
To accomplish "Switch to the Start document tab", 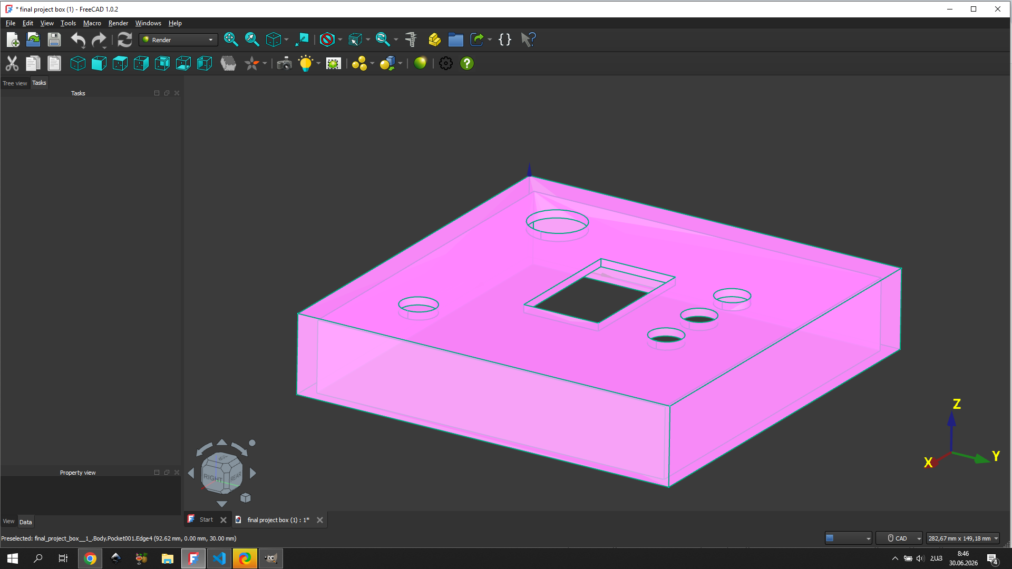I will tap(206, 519).
